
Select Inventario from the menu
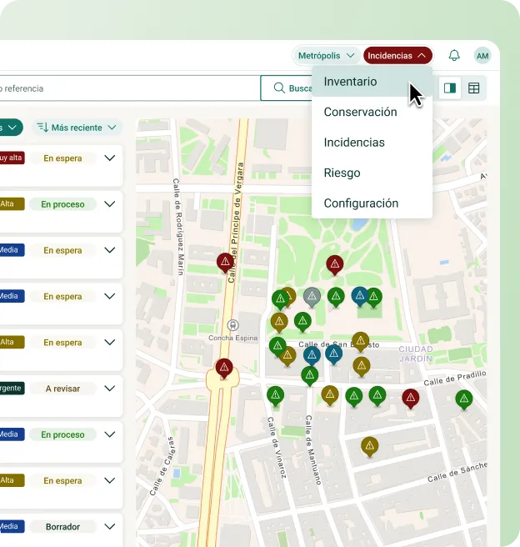(x=372, y=82)
